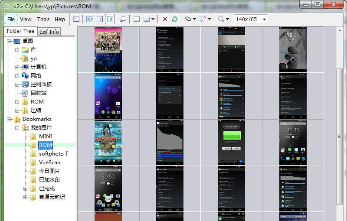Switch to window 2 toggle button
Viewport: 347px width, 221px height.
coord(110,19)
